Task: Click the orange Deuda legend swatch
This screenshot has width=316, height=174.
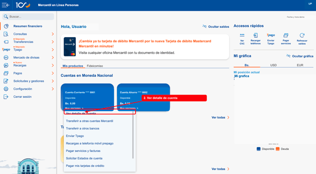Action: [277, 149]
